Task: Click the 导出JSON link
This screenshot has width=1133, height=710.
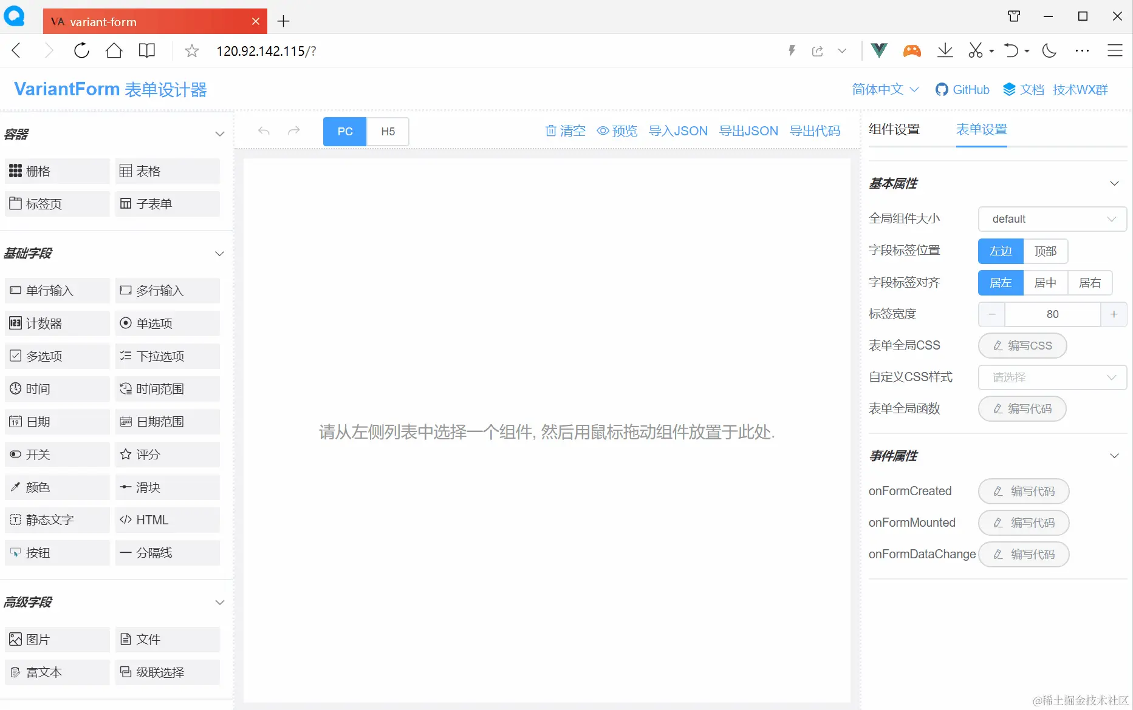Action: pos(748,131)
